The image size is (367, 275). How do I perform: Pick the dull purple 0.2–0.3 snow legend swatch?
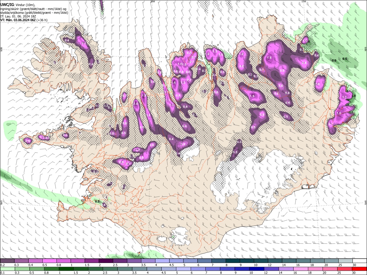[7, 261]
